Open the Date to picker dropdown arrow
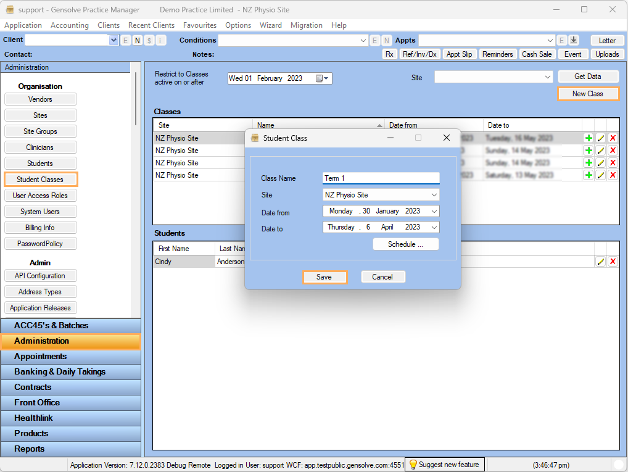The height and width of the screenshot is (472, 628). [x=434, y=227]
